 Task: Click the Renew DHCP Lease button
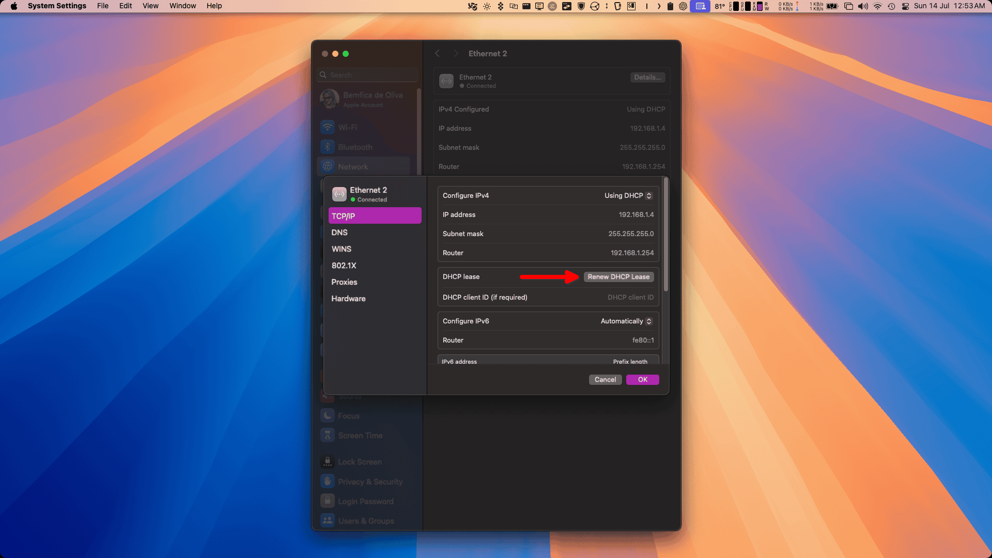(618, 276)
